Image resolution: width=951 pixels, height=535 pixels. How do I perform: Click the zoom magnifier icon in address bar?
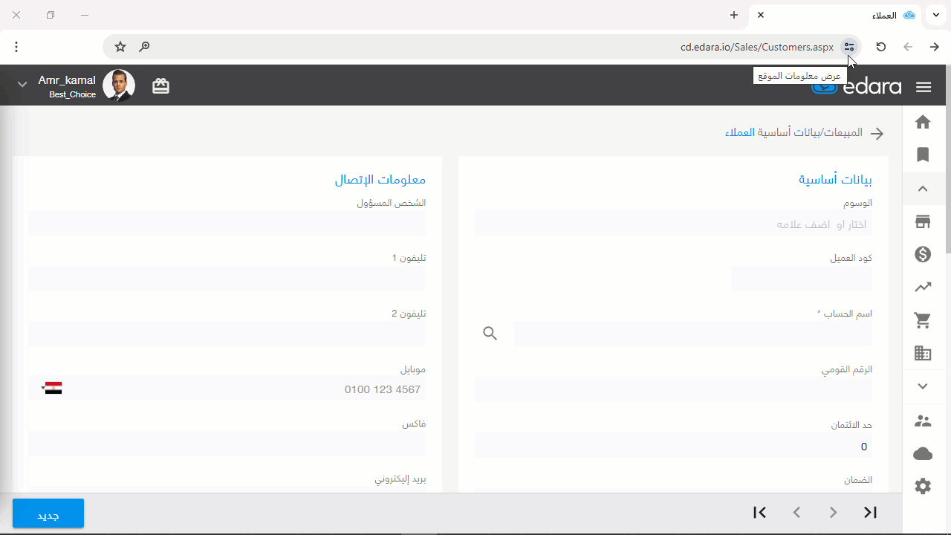[145, 47]
